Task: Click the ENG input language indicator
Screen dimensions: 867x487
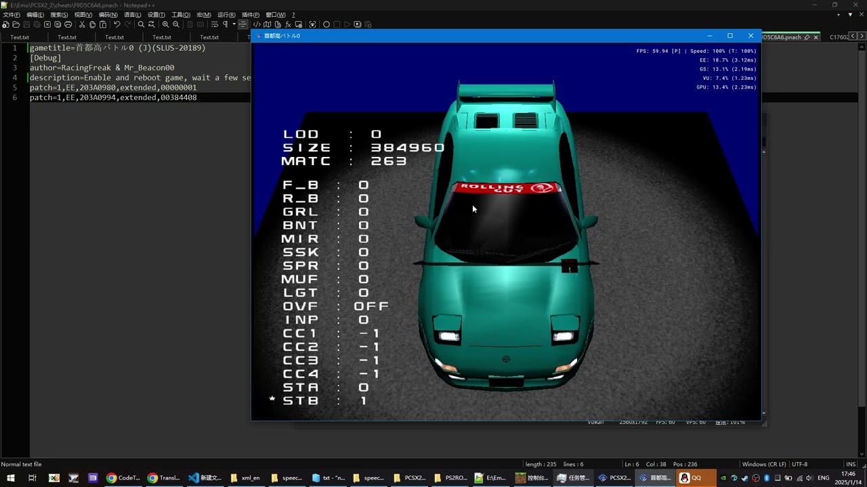Action: [x=824, y=478]
